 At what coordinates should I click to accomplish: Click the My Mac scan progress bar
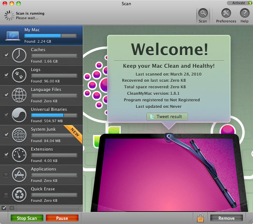click(50, 36)
